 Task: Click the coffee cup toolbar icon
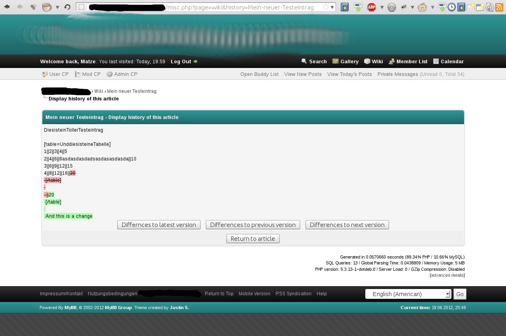(x=47, y=7)
